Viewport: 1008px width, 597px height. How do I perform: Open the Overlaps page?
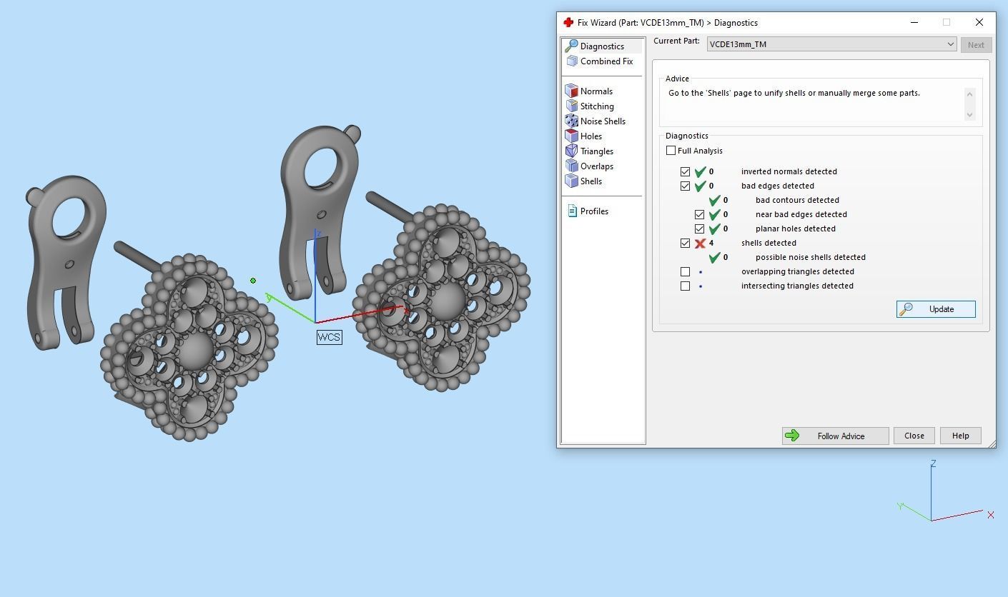596,166
